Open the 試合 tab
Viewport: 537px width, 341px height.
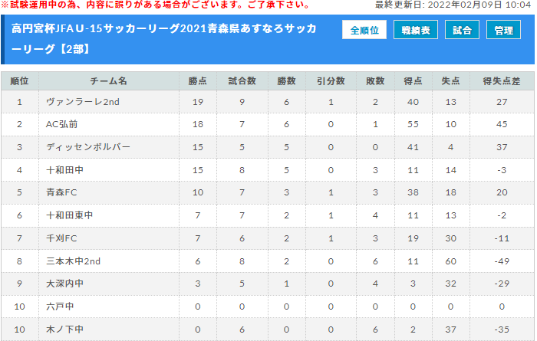pos(462,30)
